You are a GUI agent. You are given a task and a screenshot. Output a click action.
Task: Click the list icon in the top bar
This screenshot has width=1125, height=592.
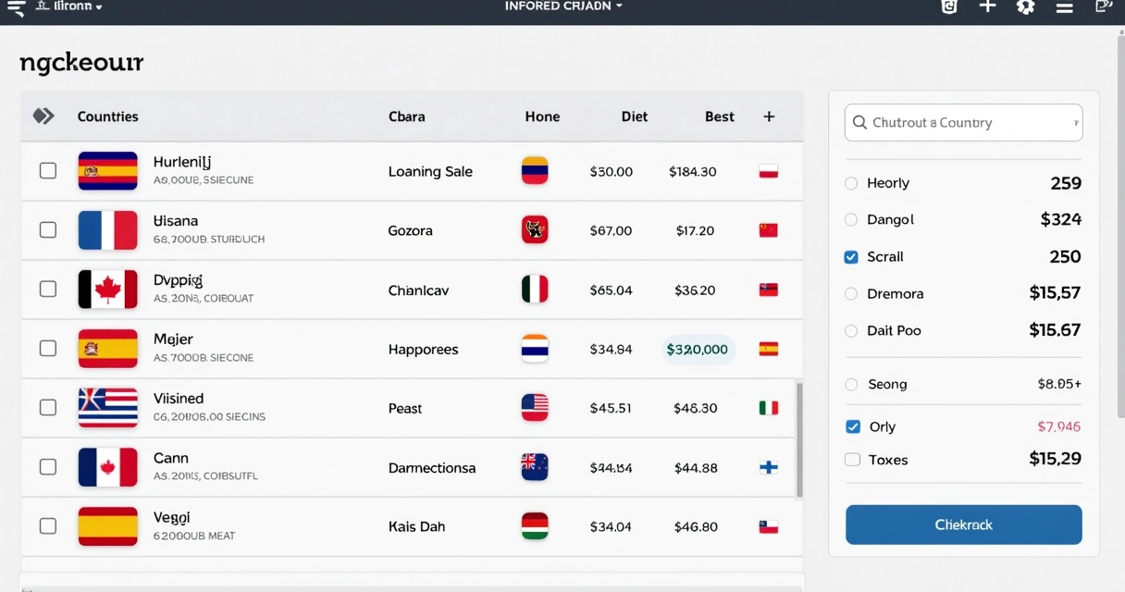click(x=1065, y=7)
